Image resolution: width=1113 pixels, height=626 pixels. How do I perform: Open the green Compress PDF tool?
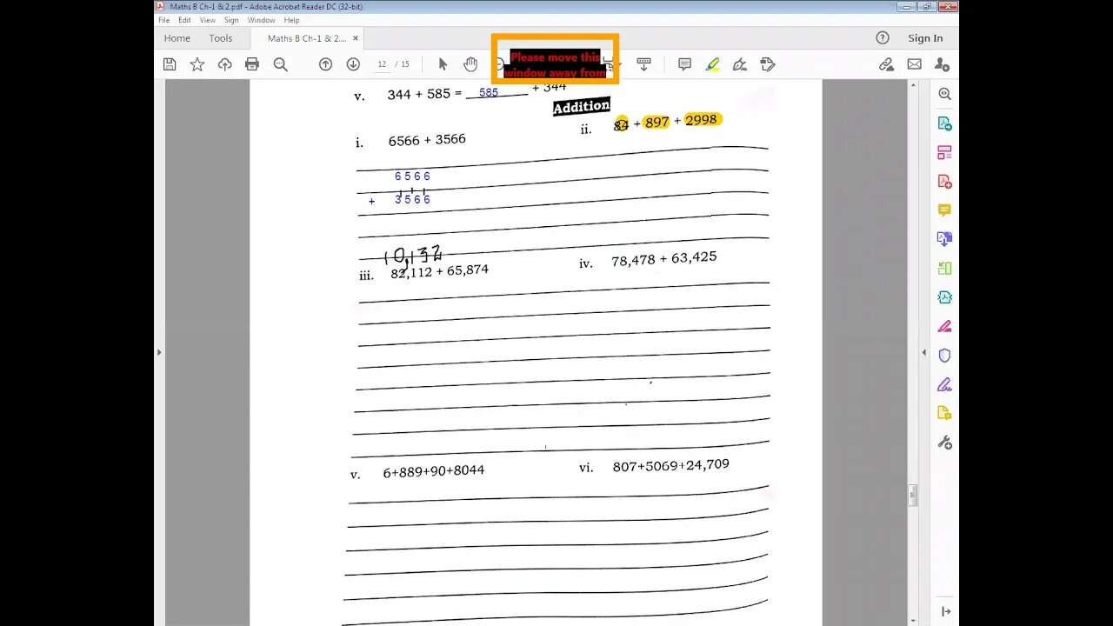(945, 269)
